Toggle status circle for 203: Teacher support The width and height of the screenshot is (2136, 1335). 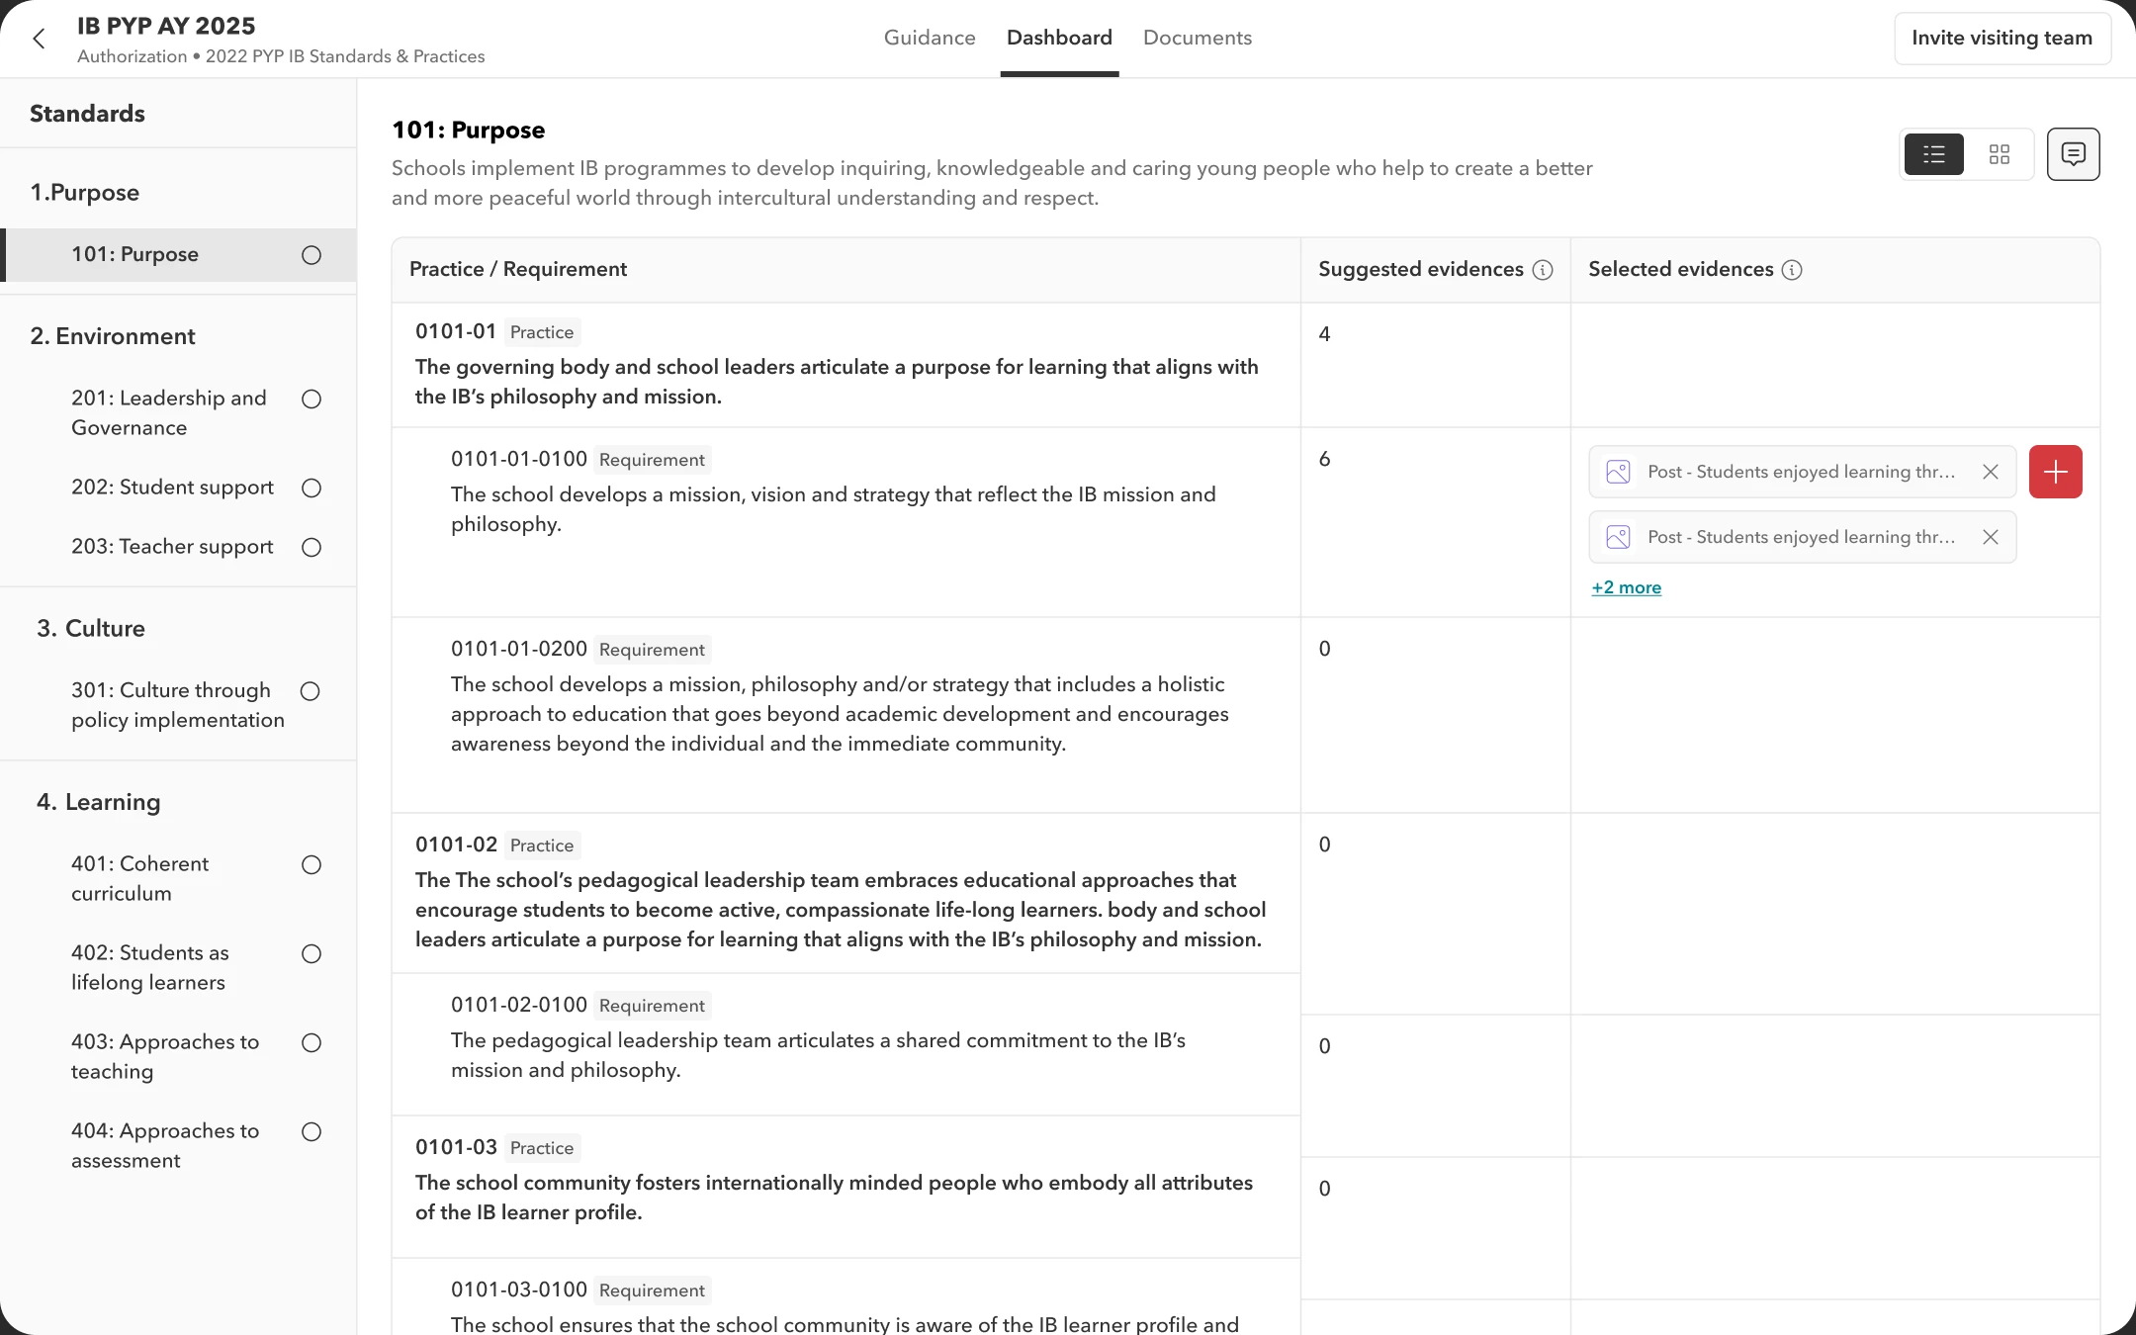pos(311,547)
